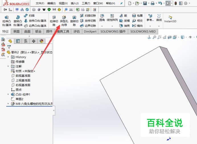Click the Open document icon
197x144 pixels.
click(137, 3)
